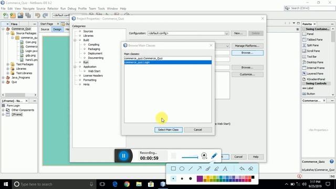The height and width of the screenshot is (189, 336).
Task: Select the ellipse drawing tool
Action: (182, 169)
